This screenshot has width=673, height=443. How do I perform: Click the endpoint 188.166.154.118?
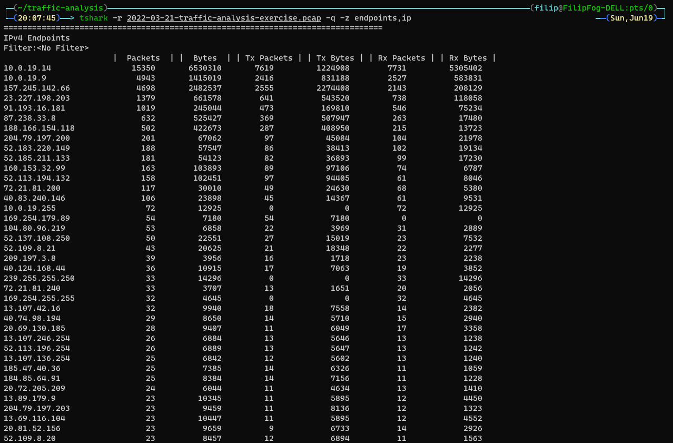pos(39,128)
